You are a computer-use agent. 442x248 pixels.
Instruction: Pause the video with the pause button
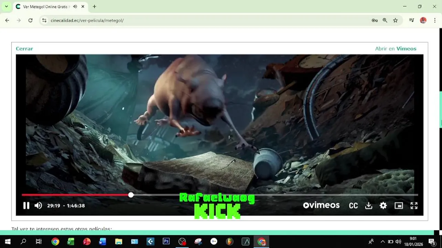[26, 206]
